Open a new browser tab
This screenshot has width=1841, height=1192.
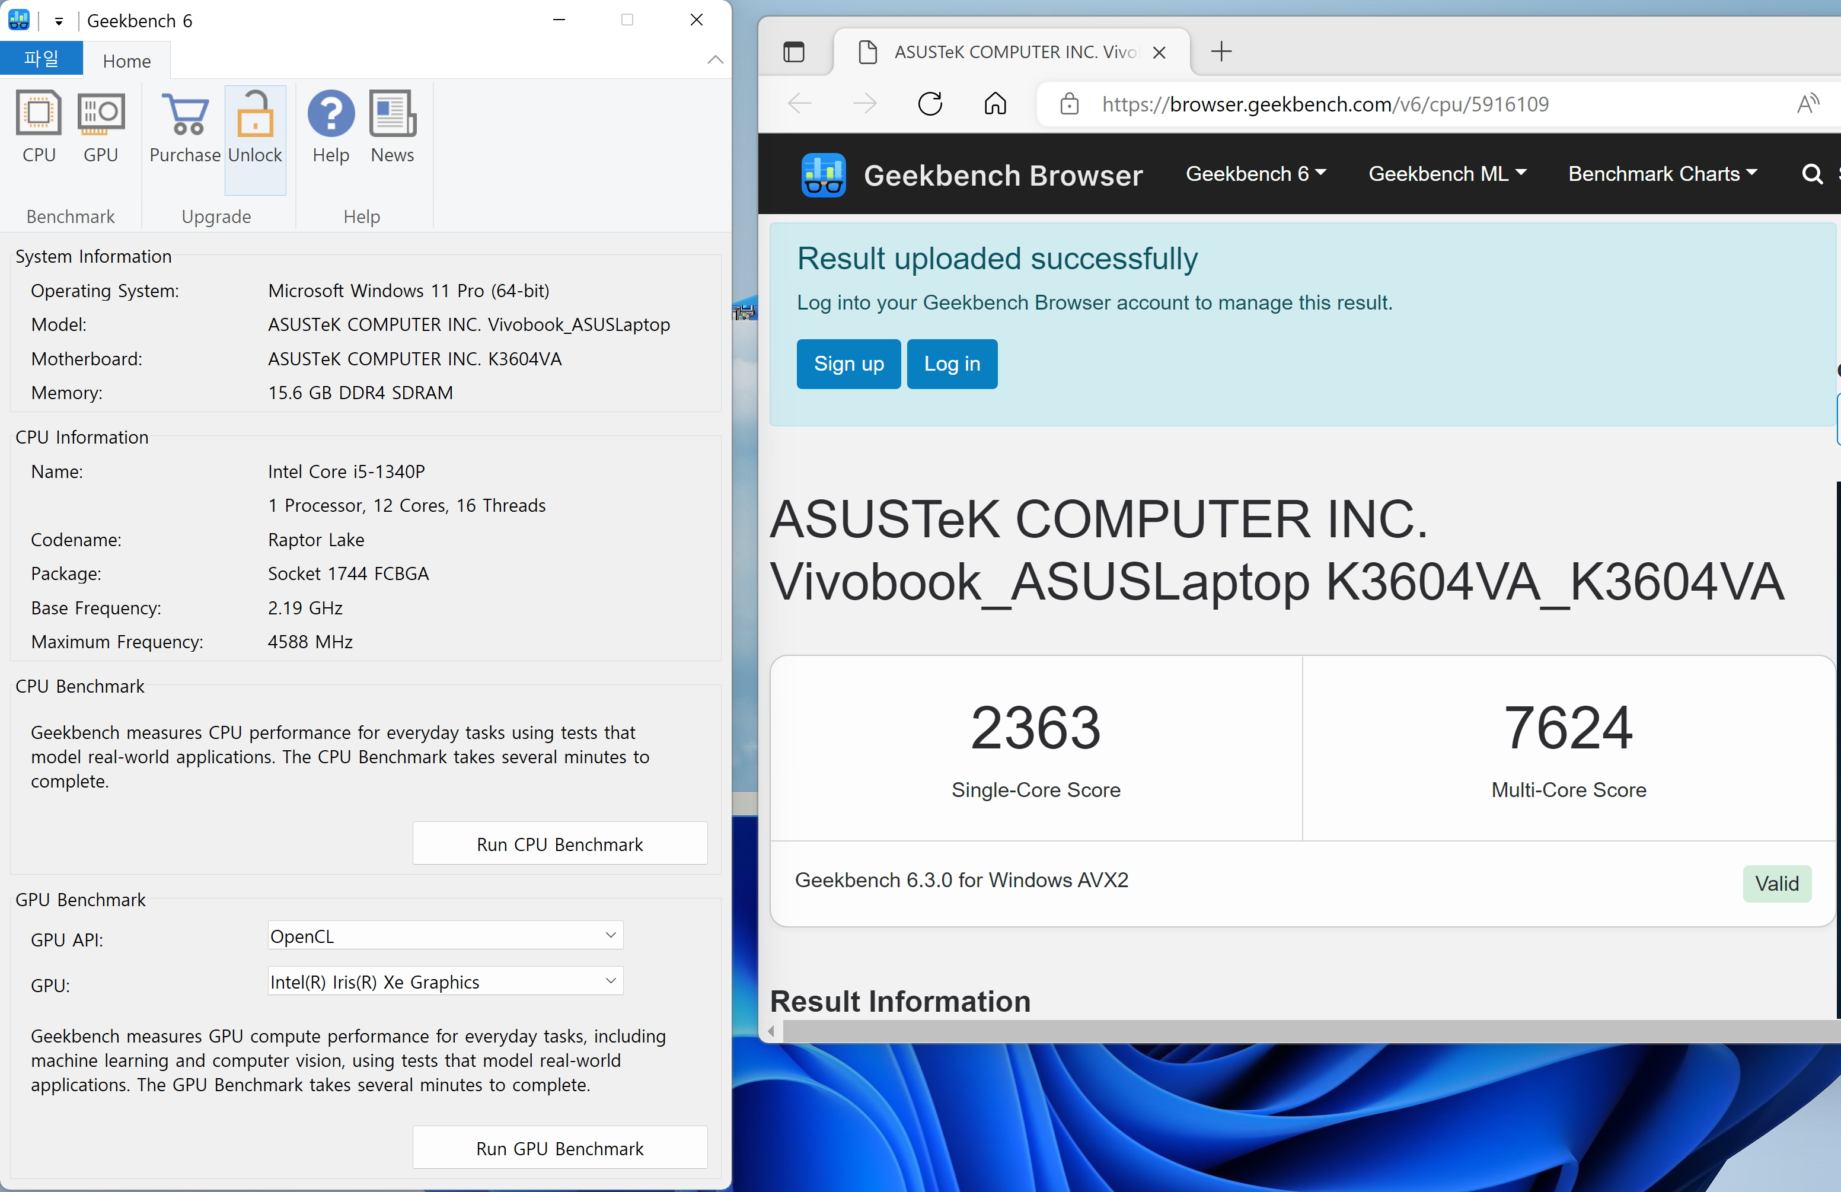click(1221, 52)
